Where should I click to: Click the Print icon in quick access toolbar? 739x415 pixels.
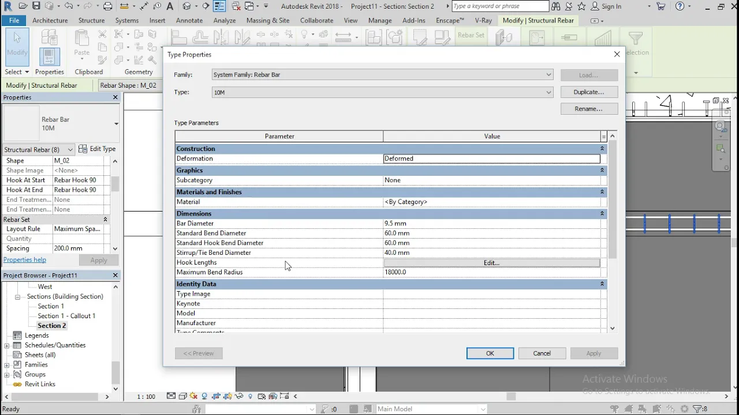[107, 6]
